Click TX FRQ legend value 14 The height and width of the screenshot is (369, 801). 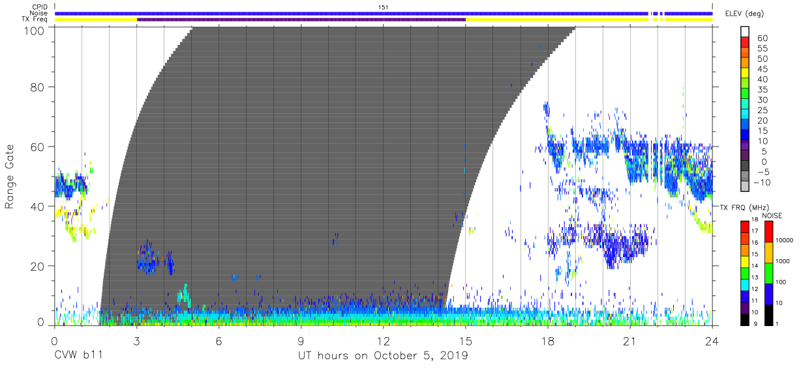[756, 266]
